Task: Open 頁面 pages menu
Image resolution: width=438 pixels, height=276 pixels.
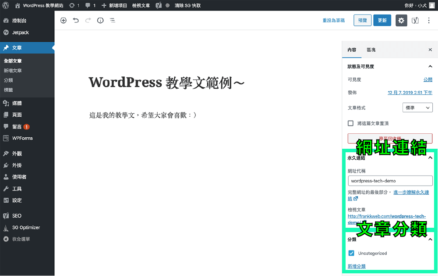Action: coord(27,115)
